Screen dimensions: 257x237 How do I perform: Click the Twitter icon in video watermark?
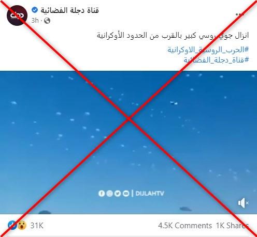click(x=118, y=194)
